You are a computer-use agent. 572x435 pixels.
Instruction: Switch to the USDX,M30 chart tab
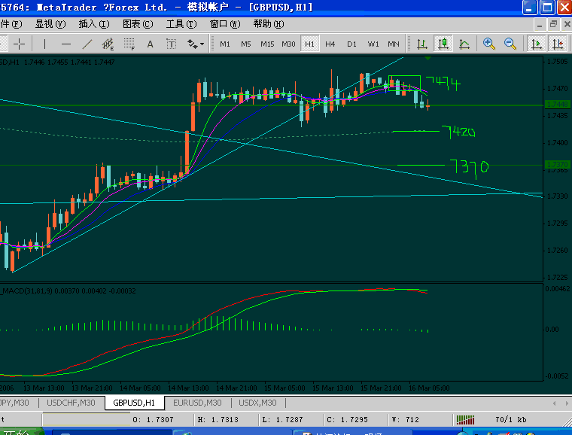tap(257, 403)
